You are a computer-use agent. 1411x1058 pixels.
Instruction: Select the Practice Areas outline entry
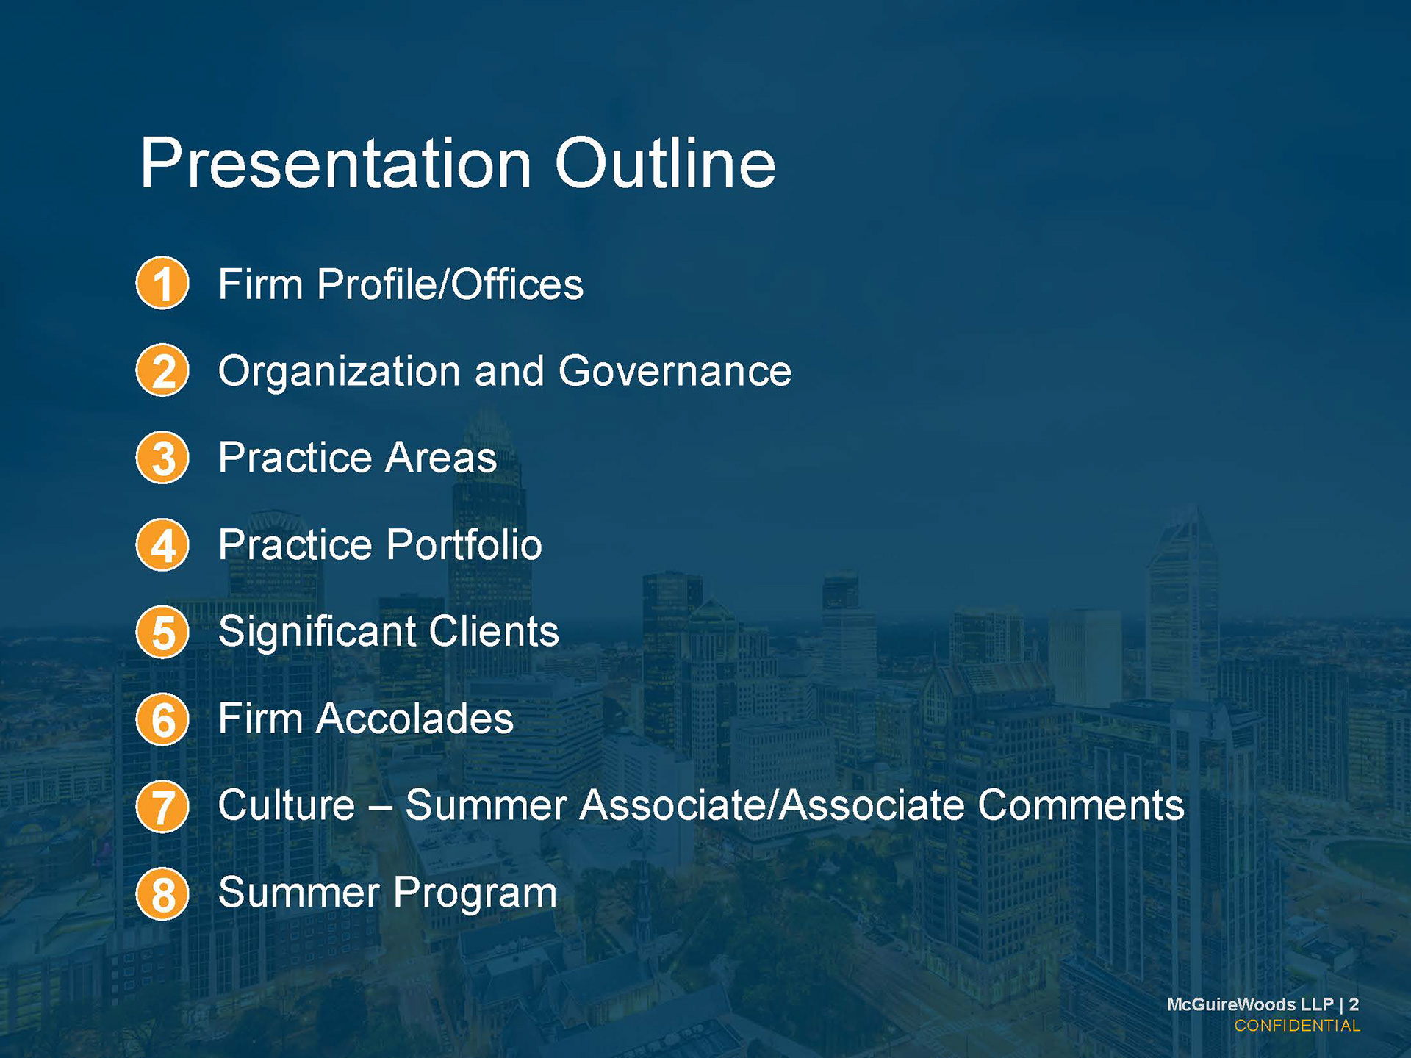pyautogui.click(x=357, y=458)
